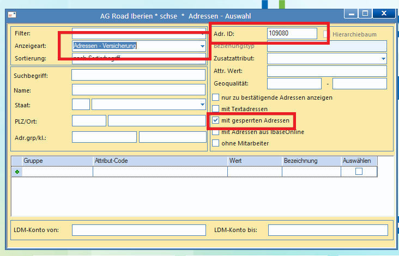Click the LDM-Konto bis field
Image resolution: width=399 pixels, height=256 pixels.
pyautogui.click(x=328, y=230)
